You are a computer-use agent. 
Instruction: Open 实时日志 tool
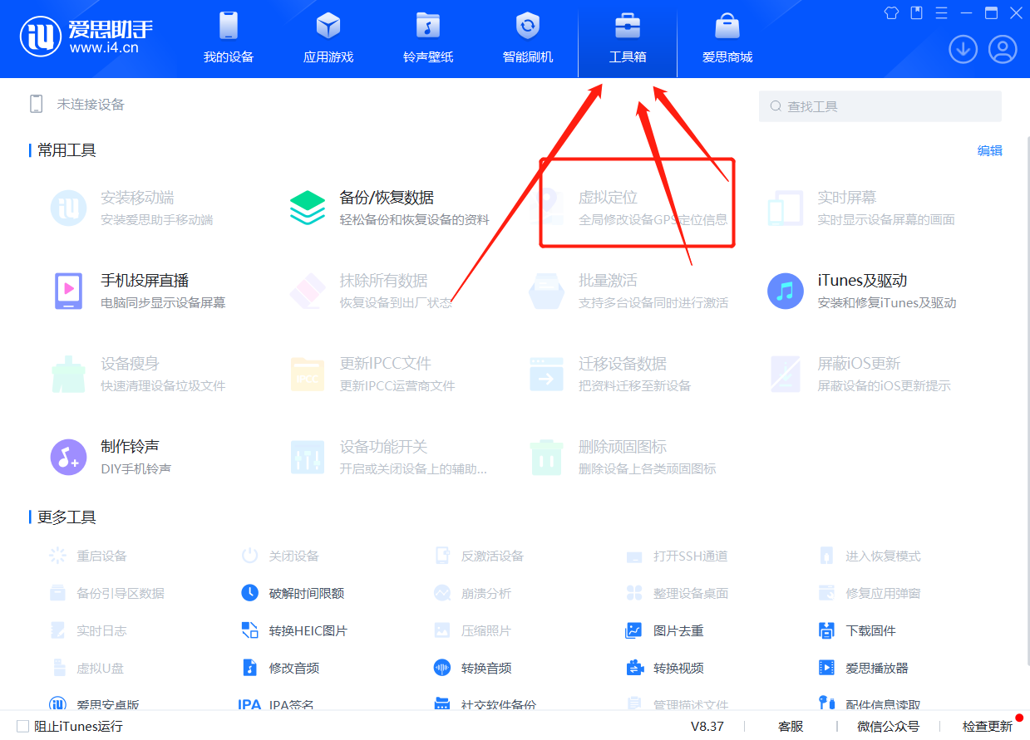(x=88, y=630)
